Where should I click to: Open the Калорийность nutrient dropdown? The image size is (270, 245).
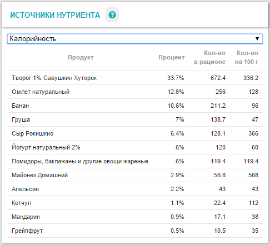point(135,39)
